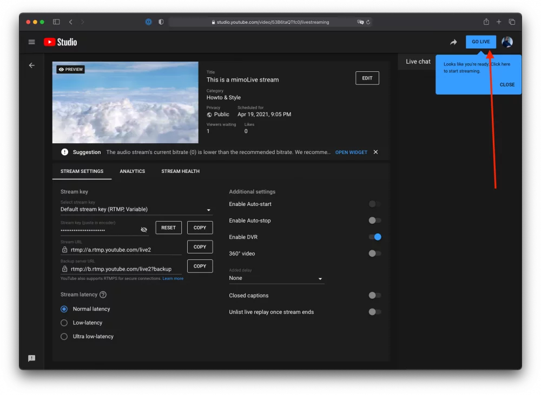541x395 pixels.
Task: Click the title 'This is a mimoLive stream'
Action: (x=242, y=79)
